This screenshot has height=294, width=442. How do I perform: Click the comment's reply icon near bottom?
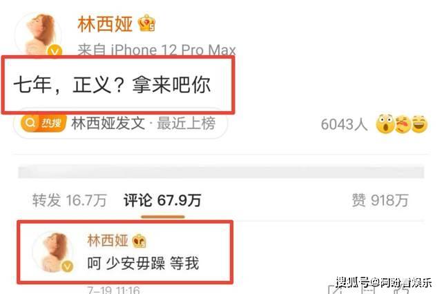pyautogui.click(x=368, y=290)
